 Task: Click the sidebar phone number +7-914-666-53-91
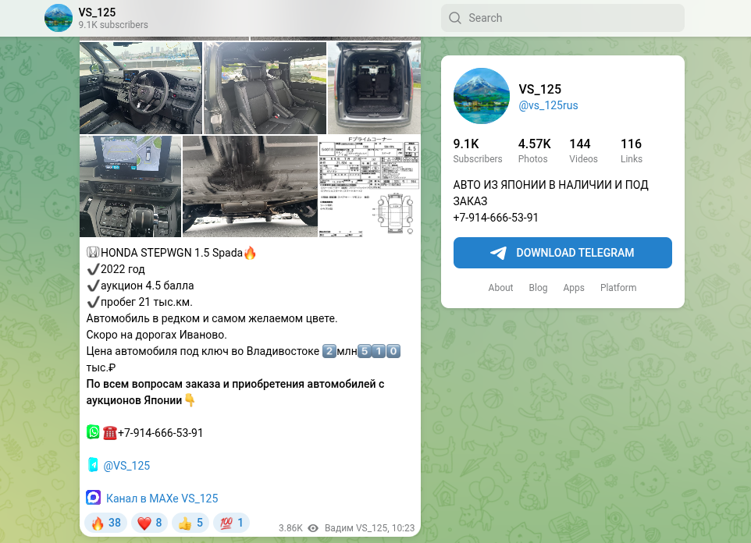click(x=496, y=218)
